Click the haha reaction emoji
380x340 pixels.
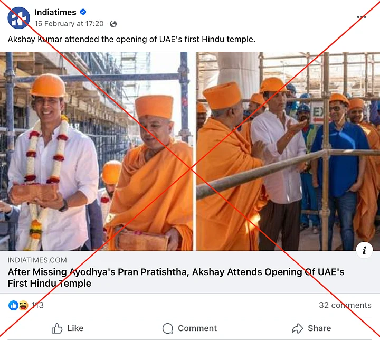23,305
